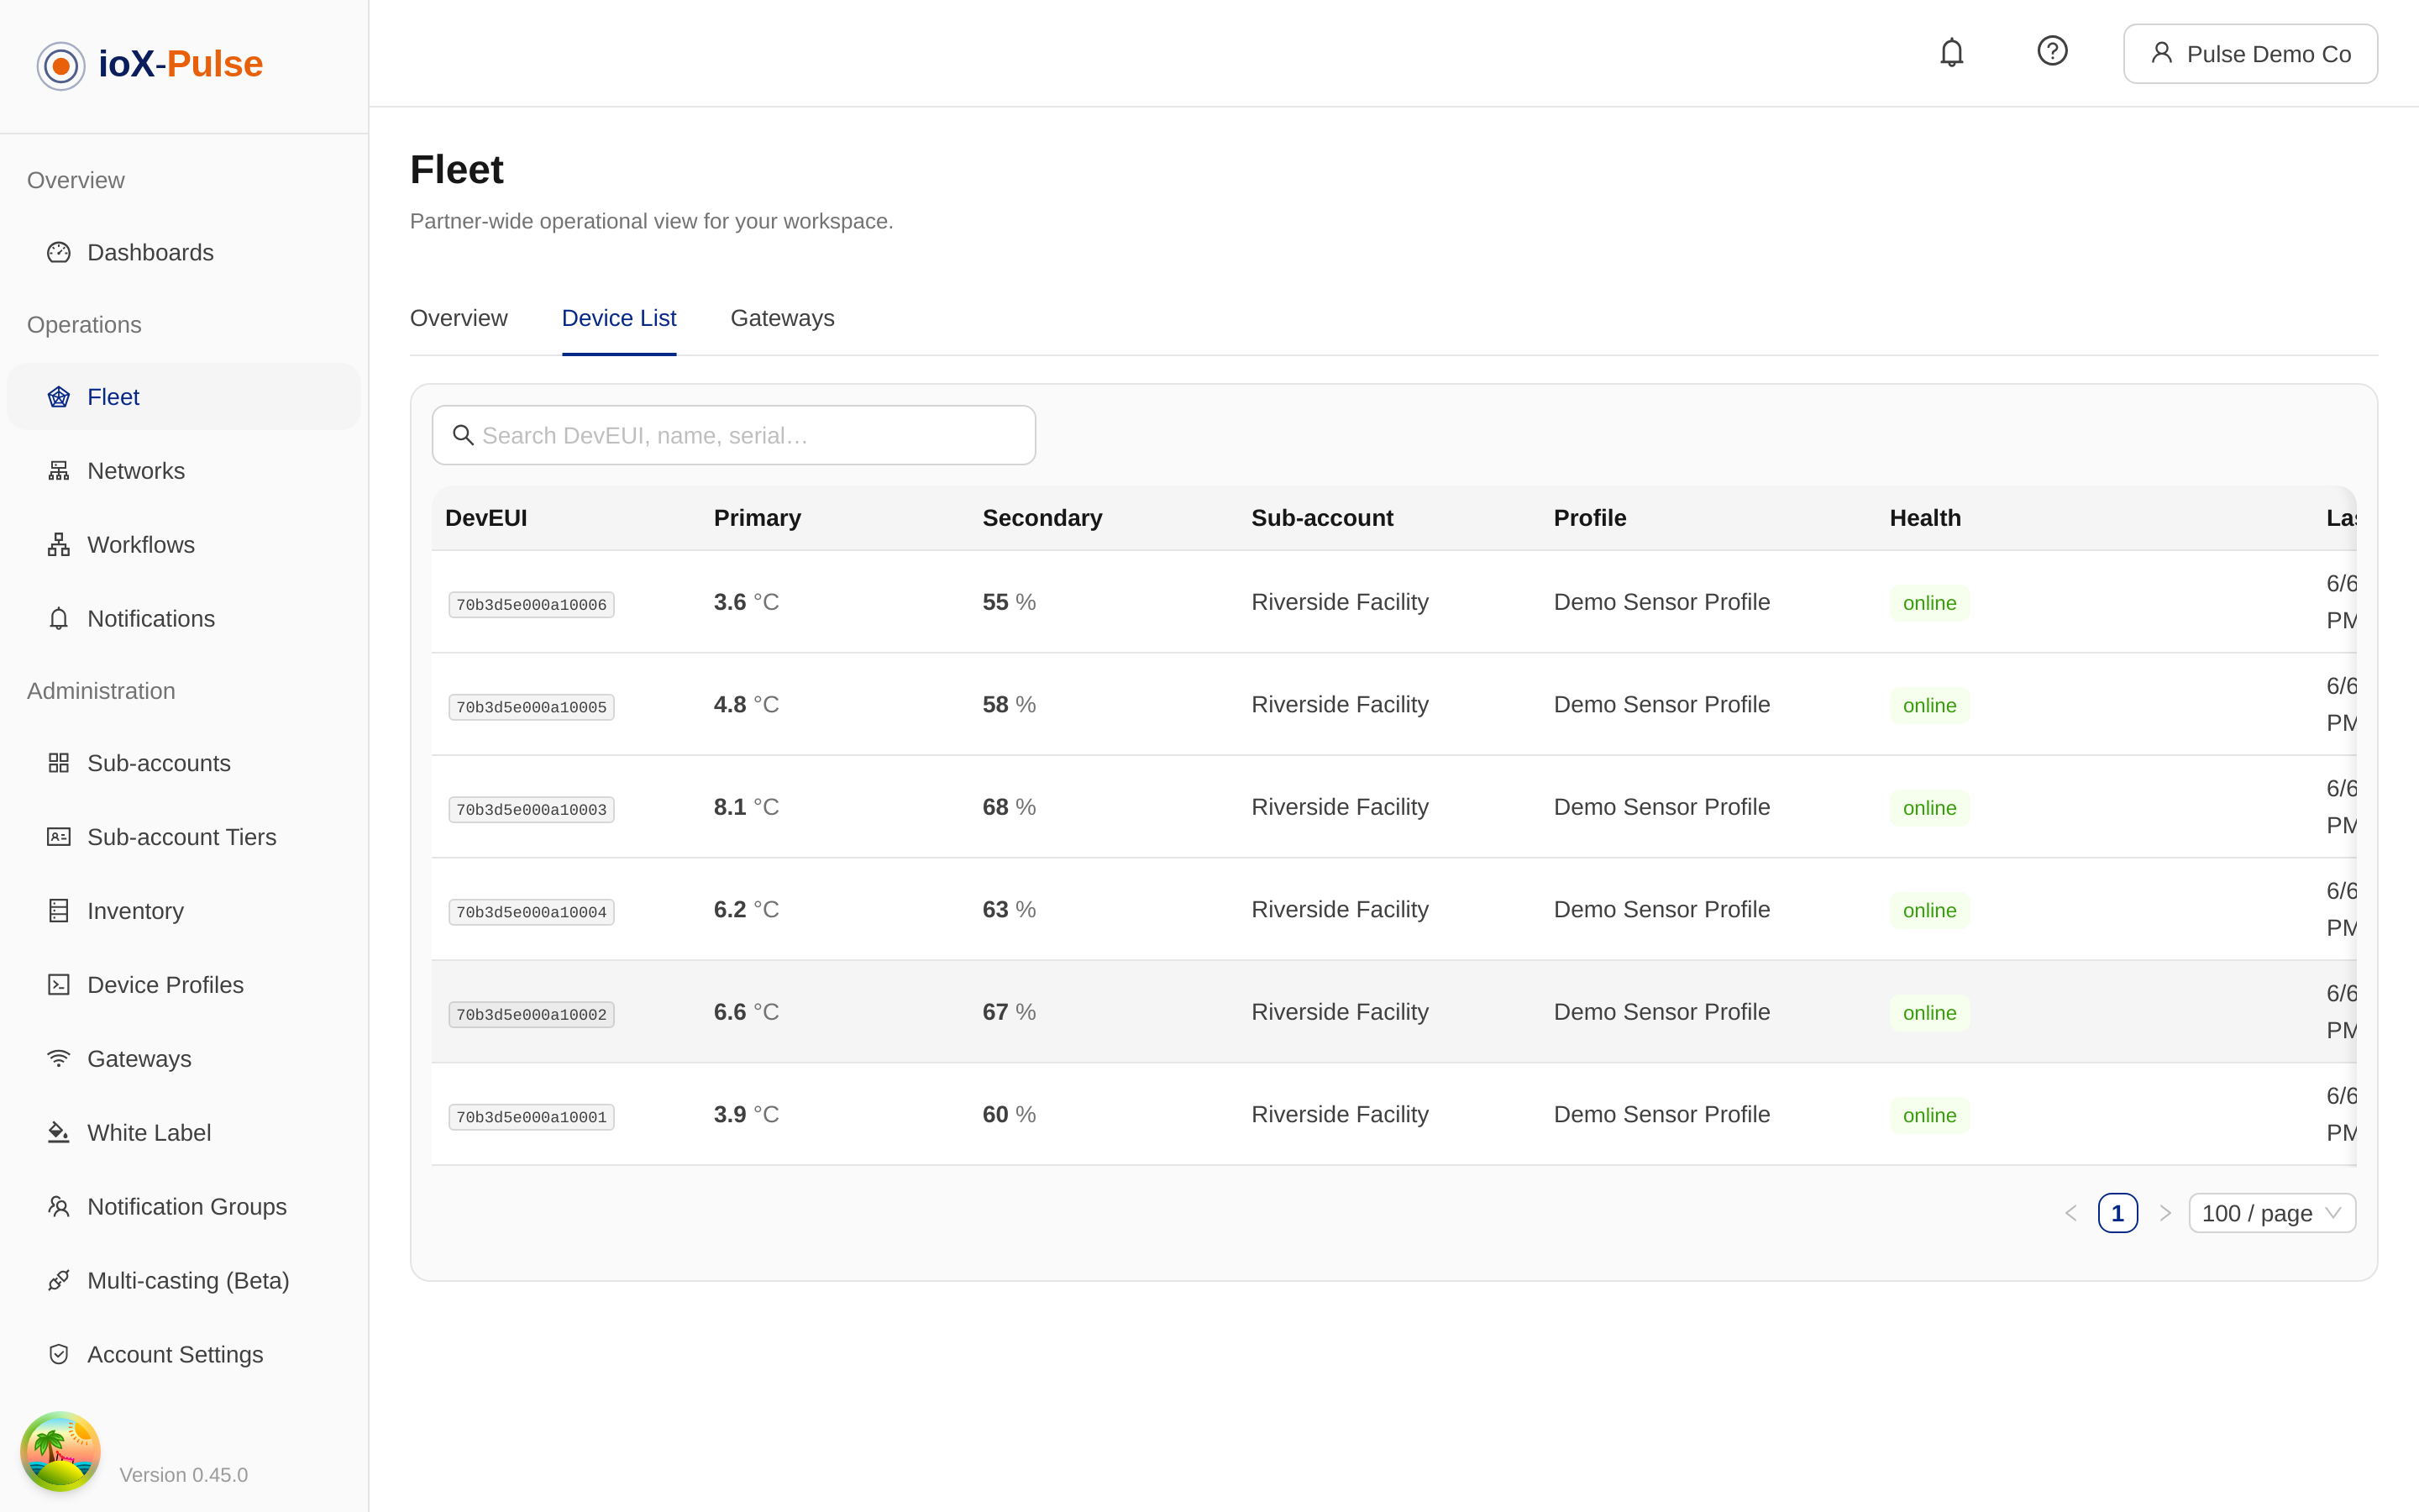Click the 8.1 °C primary value
The image size is (2419, 1512).
click(746, 807)
